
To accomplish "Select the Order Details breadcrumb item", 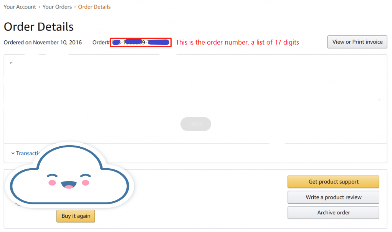I will [94, 7].
